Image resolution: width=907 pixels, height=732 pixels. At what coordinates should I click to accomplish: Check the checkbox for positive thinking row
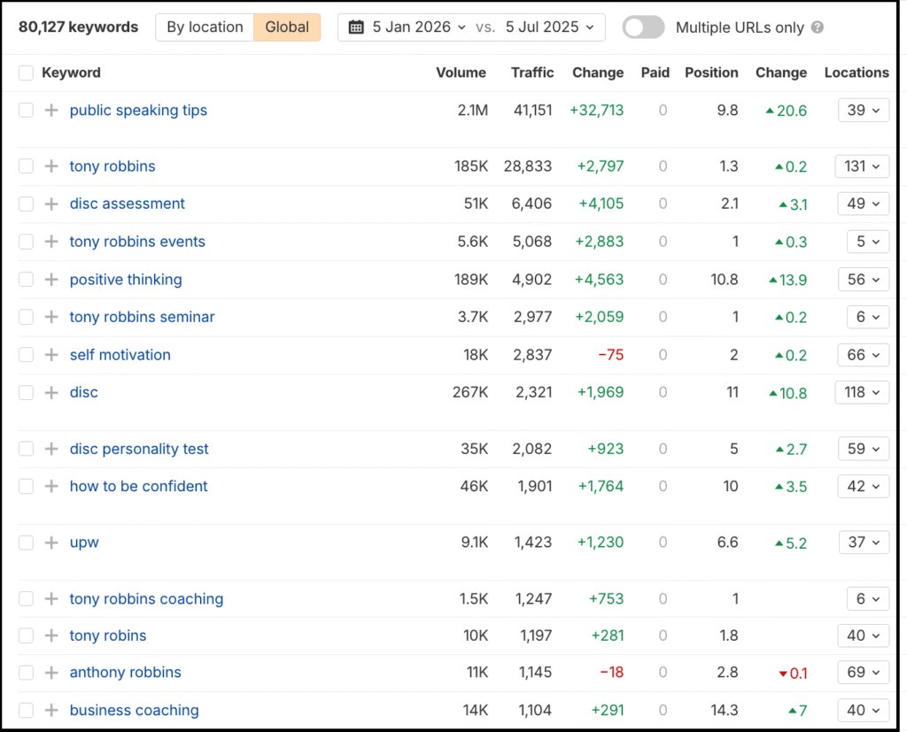point(26,279)
